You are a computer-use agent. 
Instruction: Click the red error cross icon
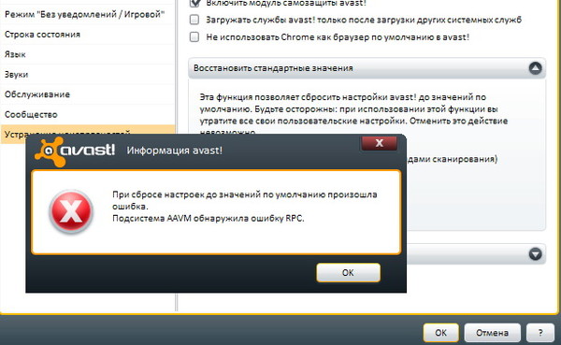71,211
